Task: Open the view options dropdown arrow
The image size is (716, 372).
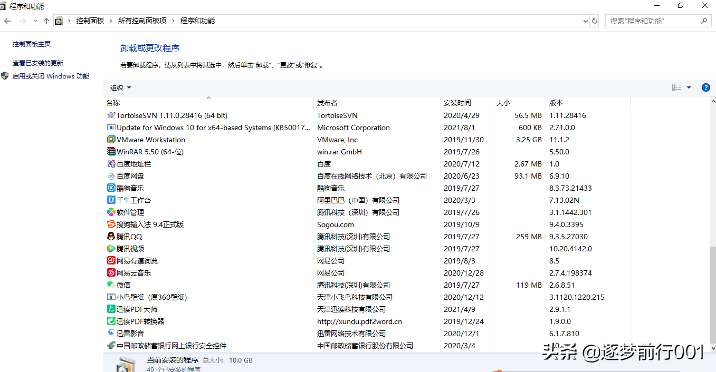Action: coord(689,87)
